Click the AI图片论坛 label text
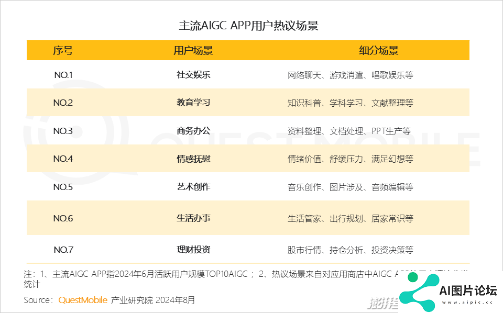The width and height of the screenshot is (503, 313). pyautogui.click(x=468, y=290)
